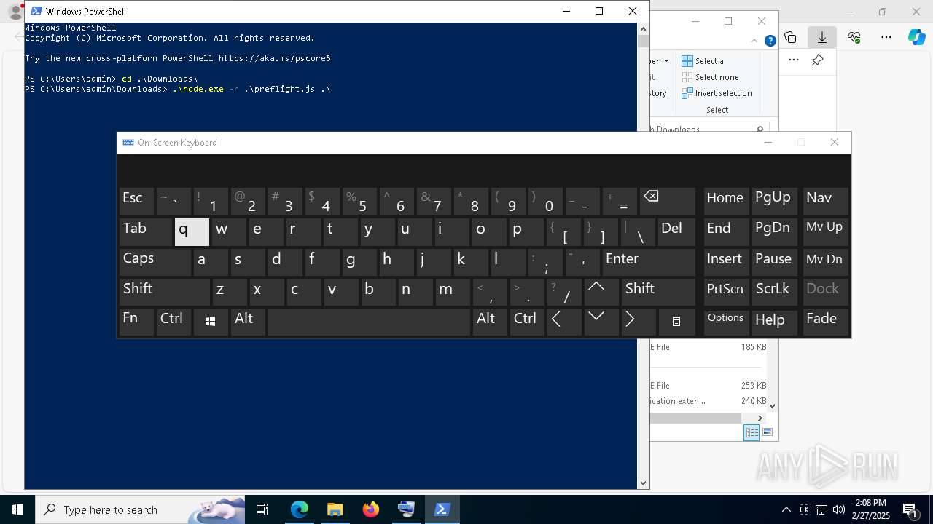Click Select all in Explorer ribbon
Image resolution: width=933 pixels, height=524 pixels.
click(705, 61)
